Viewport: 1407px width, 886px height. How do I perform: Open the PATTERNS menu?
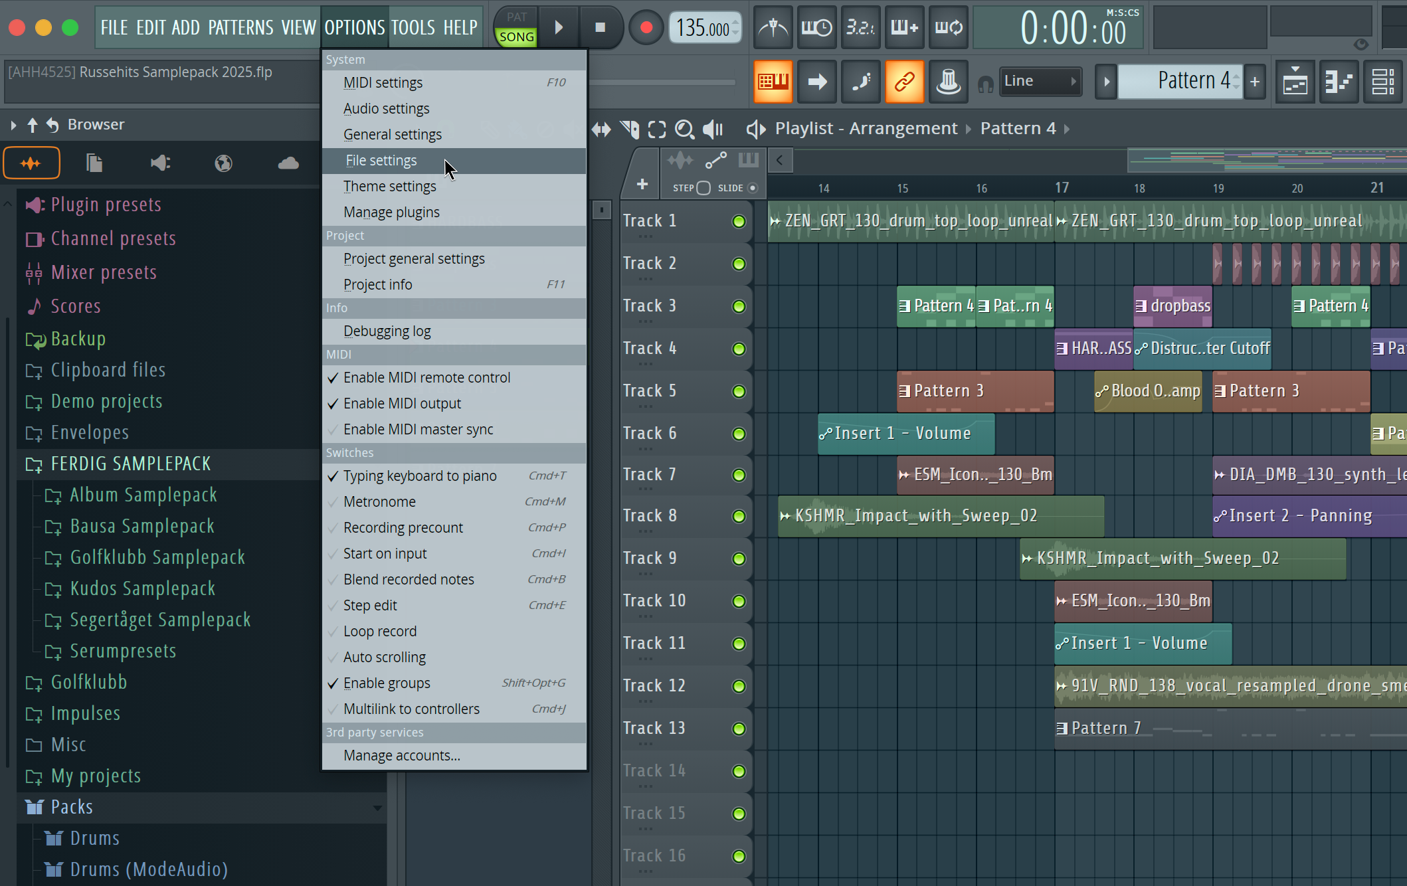click(240, 27)
